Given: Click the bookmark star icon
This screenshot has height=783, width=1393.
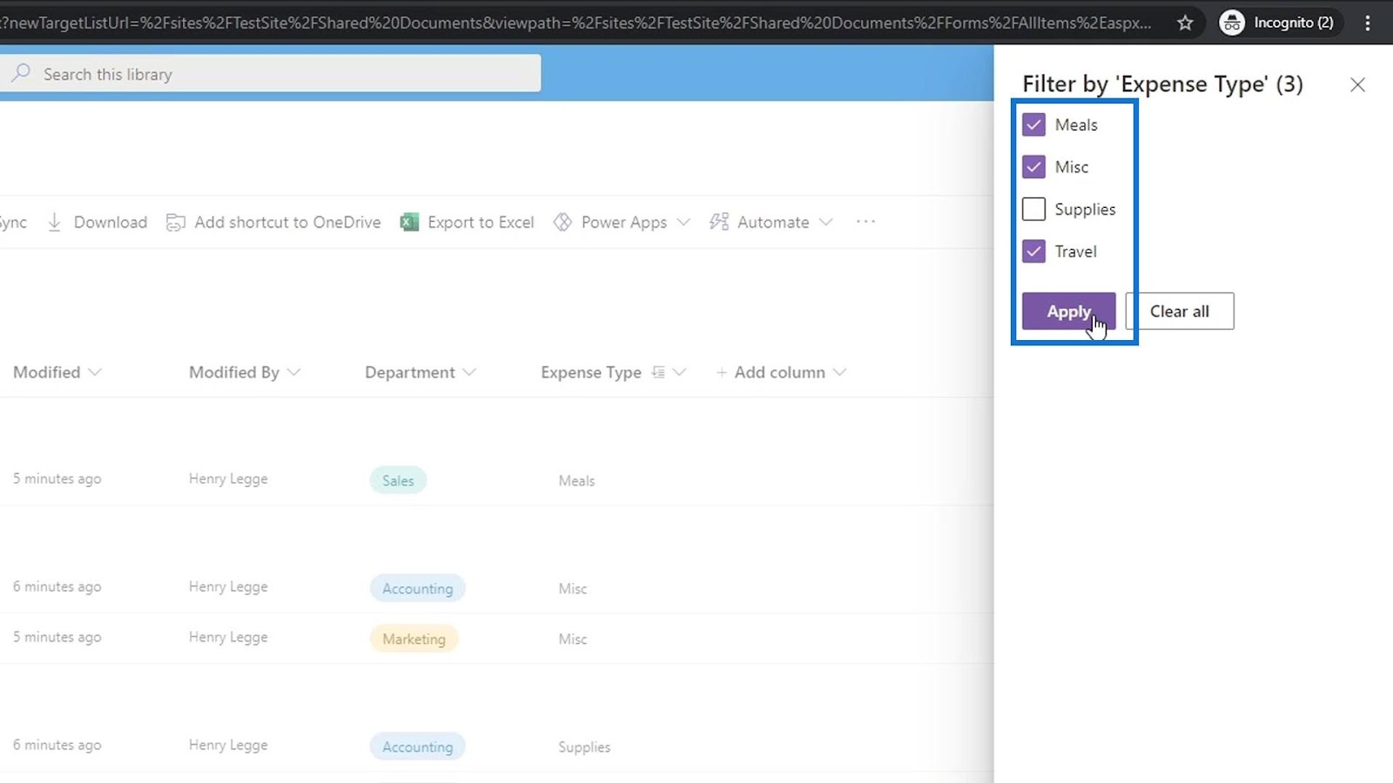Looking at the screenshot, I should [x=1185, y=23].
